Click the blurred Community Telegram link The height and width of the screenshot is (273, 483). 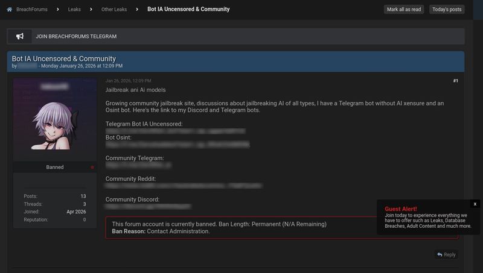[x=138, y=165]
